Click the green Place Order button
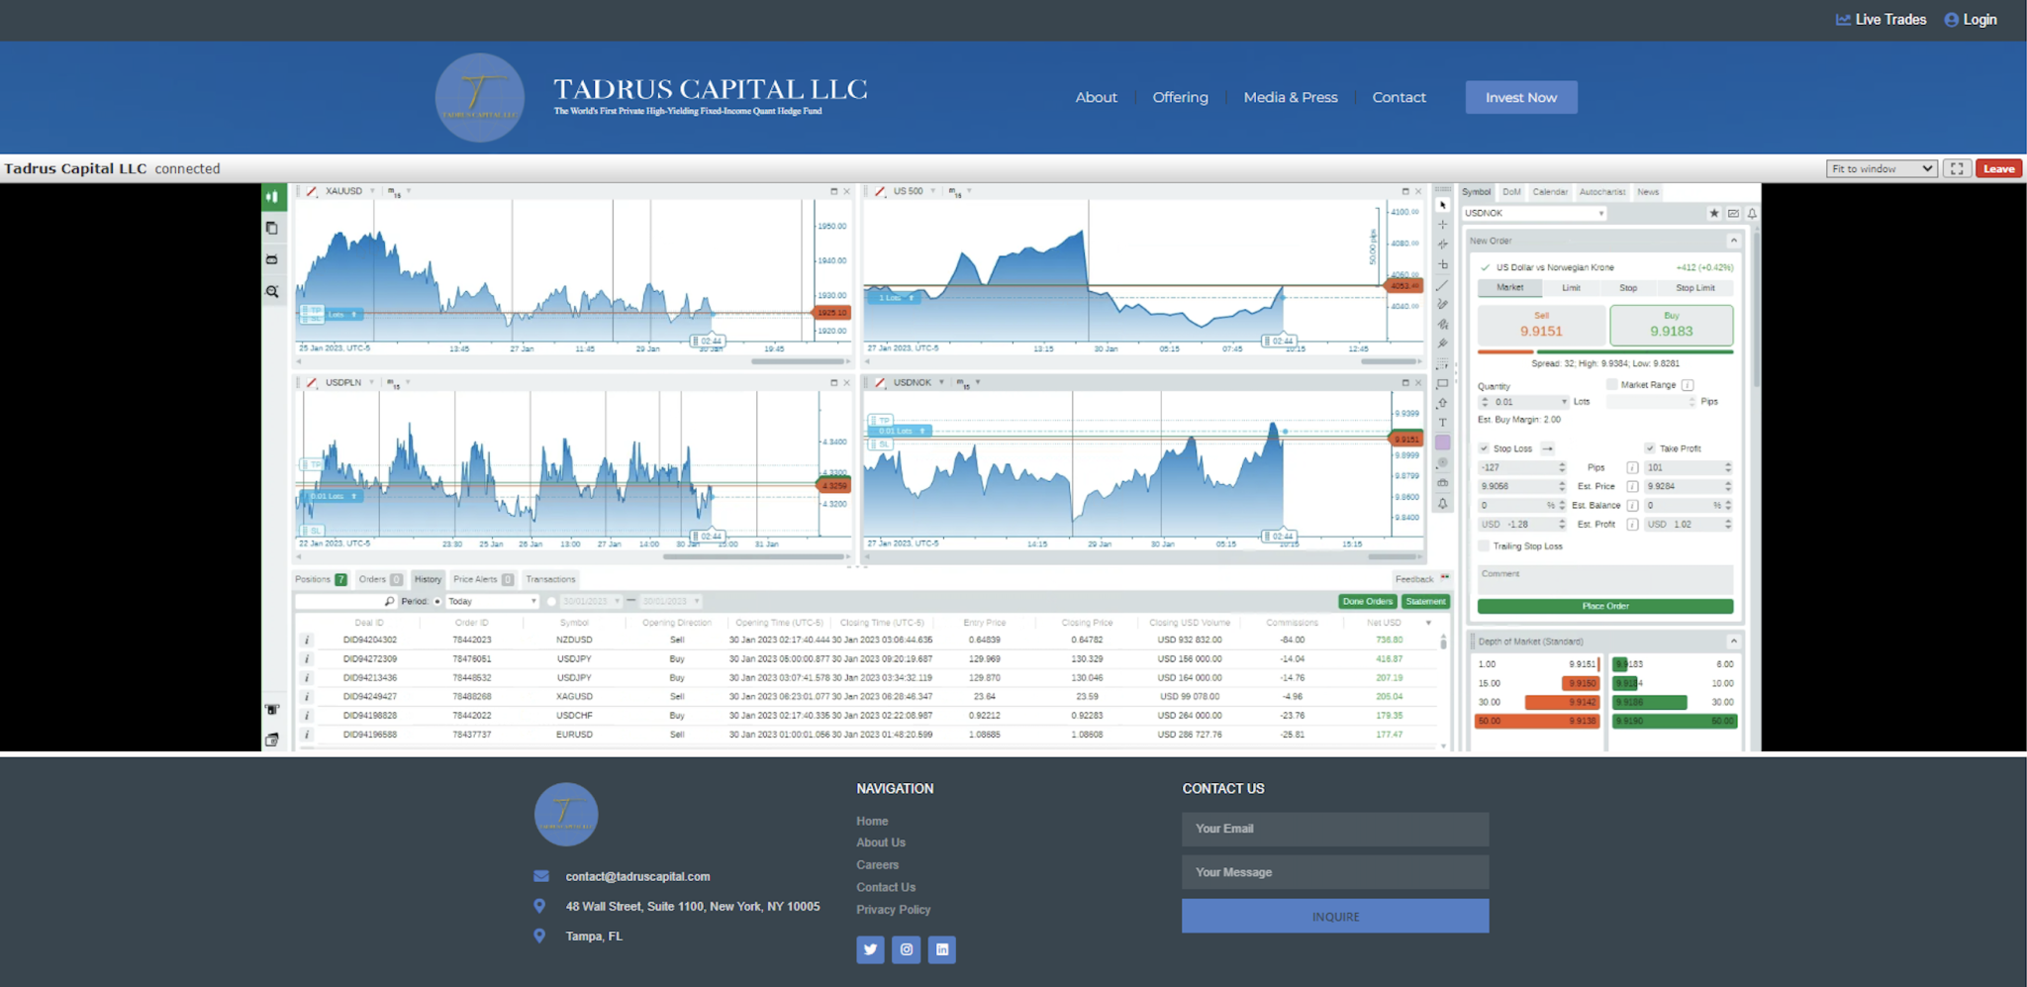 click(1604, 606)
